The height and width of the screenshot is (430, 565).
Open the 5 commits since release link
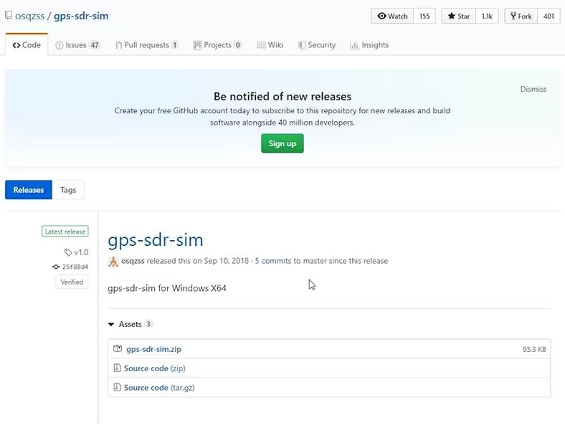pos(272,261)
